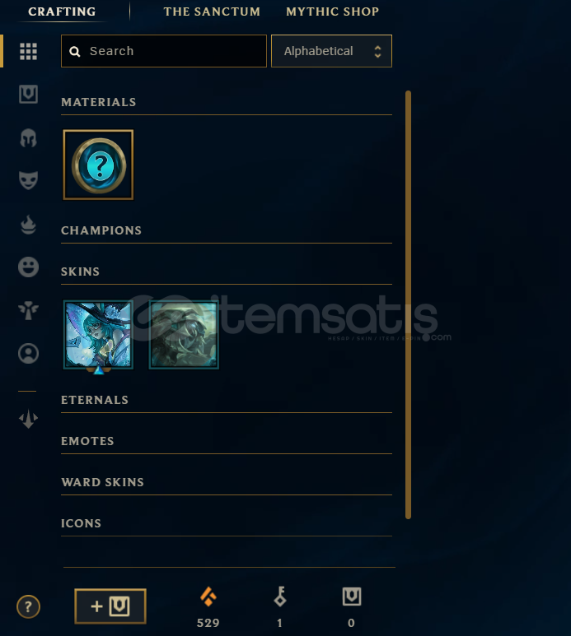Open the Mythic Shop tab
Screen dimensions: 571x636
332,12
